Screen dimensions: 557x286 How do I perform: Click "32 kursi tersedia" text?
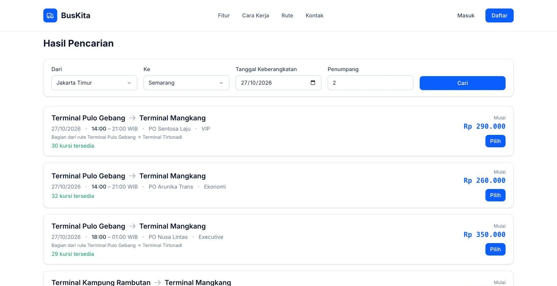pos(73,196)
